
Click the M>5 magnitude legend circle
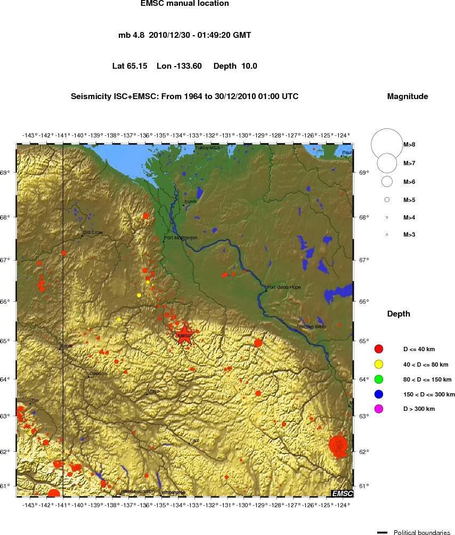click(387, 200)
